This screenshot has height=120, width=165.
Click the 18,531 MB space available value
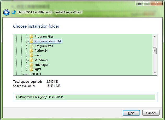pyautogui.click(x=53, y=86)
